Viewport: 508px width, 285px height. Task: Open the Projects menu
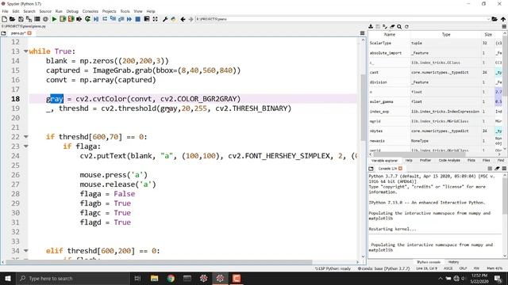click(110, 11)
